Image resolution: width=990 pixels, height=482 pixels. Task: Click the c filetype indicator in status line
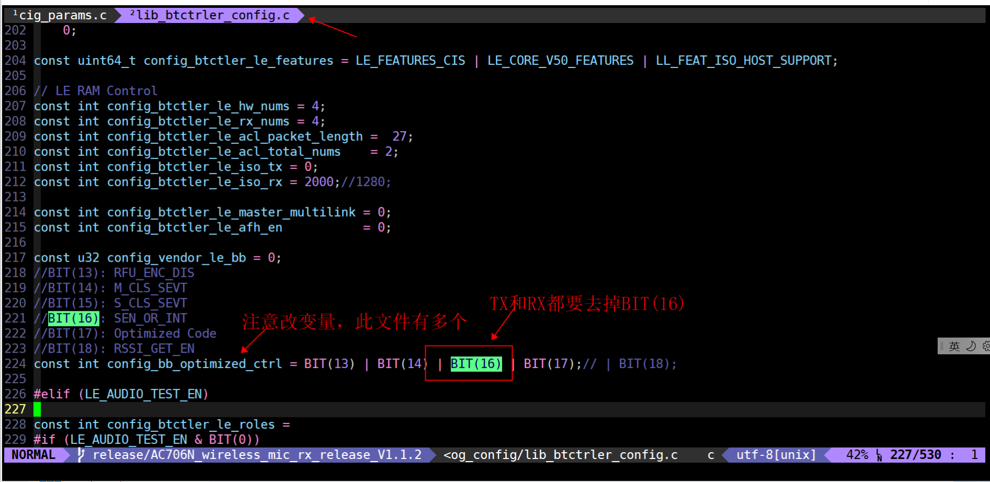point(710,455)
